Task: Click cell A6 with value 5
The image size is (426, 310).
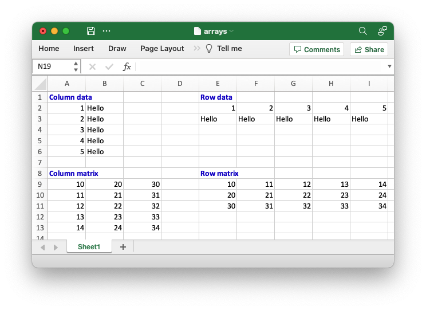Action: pos(67,151)
